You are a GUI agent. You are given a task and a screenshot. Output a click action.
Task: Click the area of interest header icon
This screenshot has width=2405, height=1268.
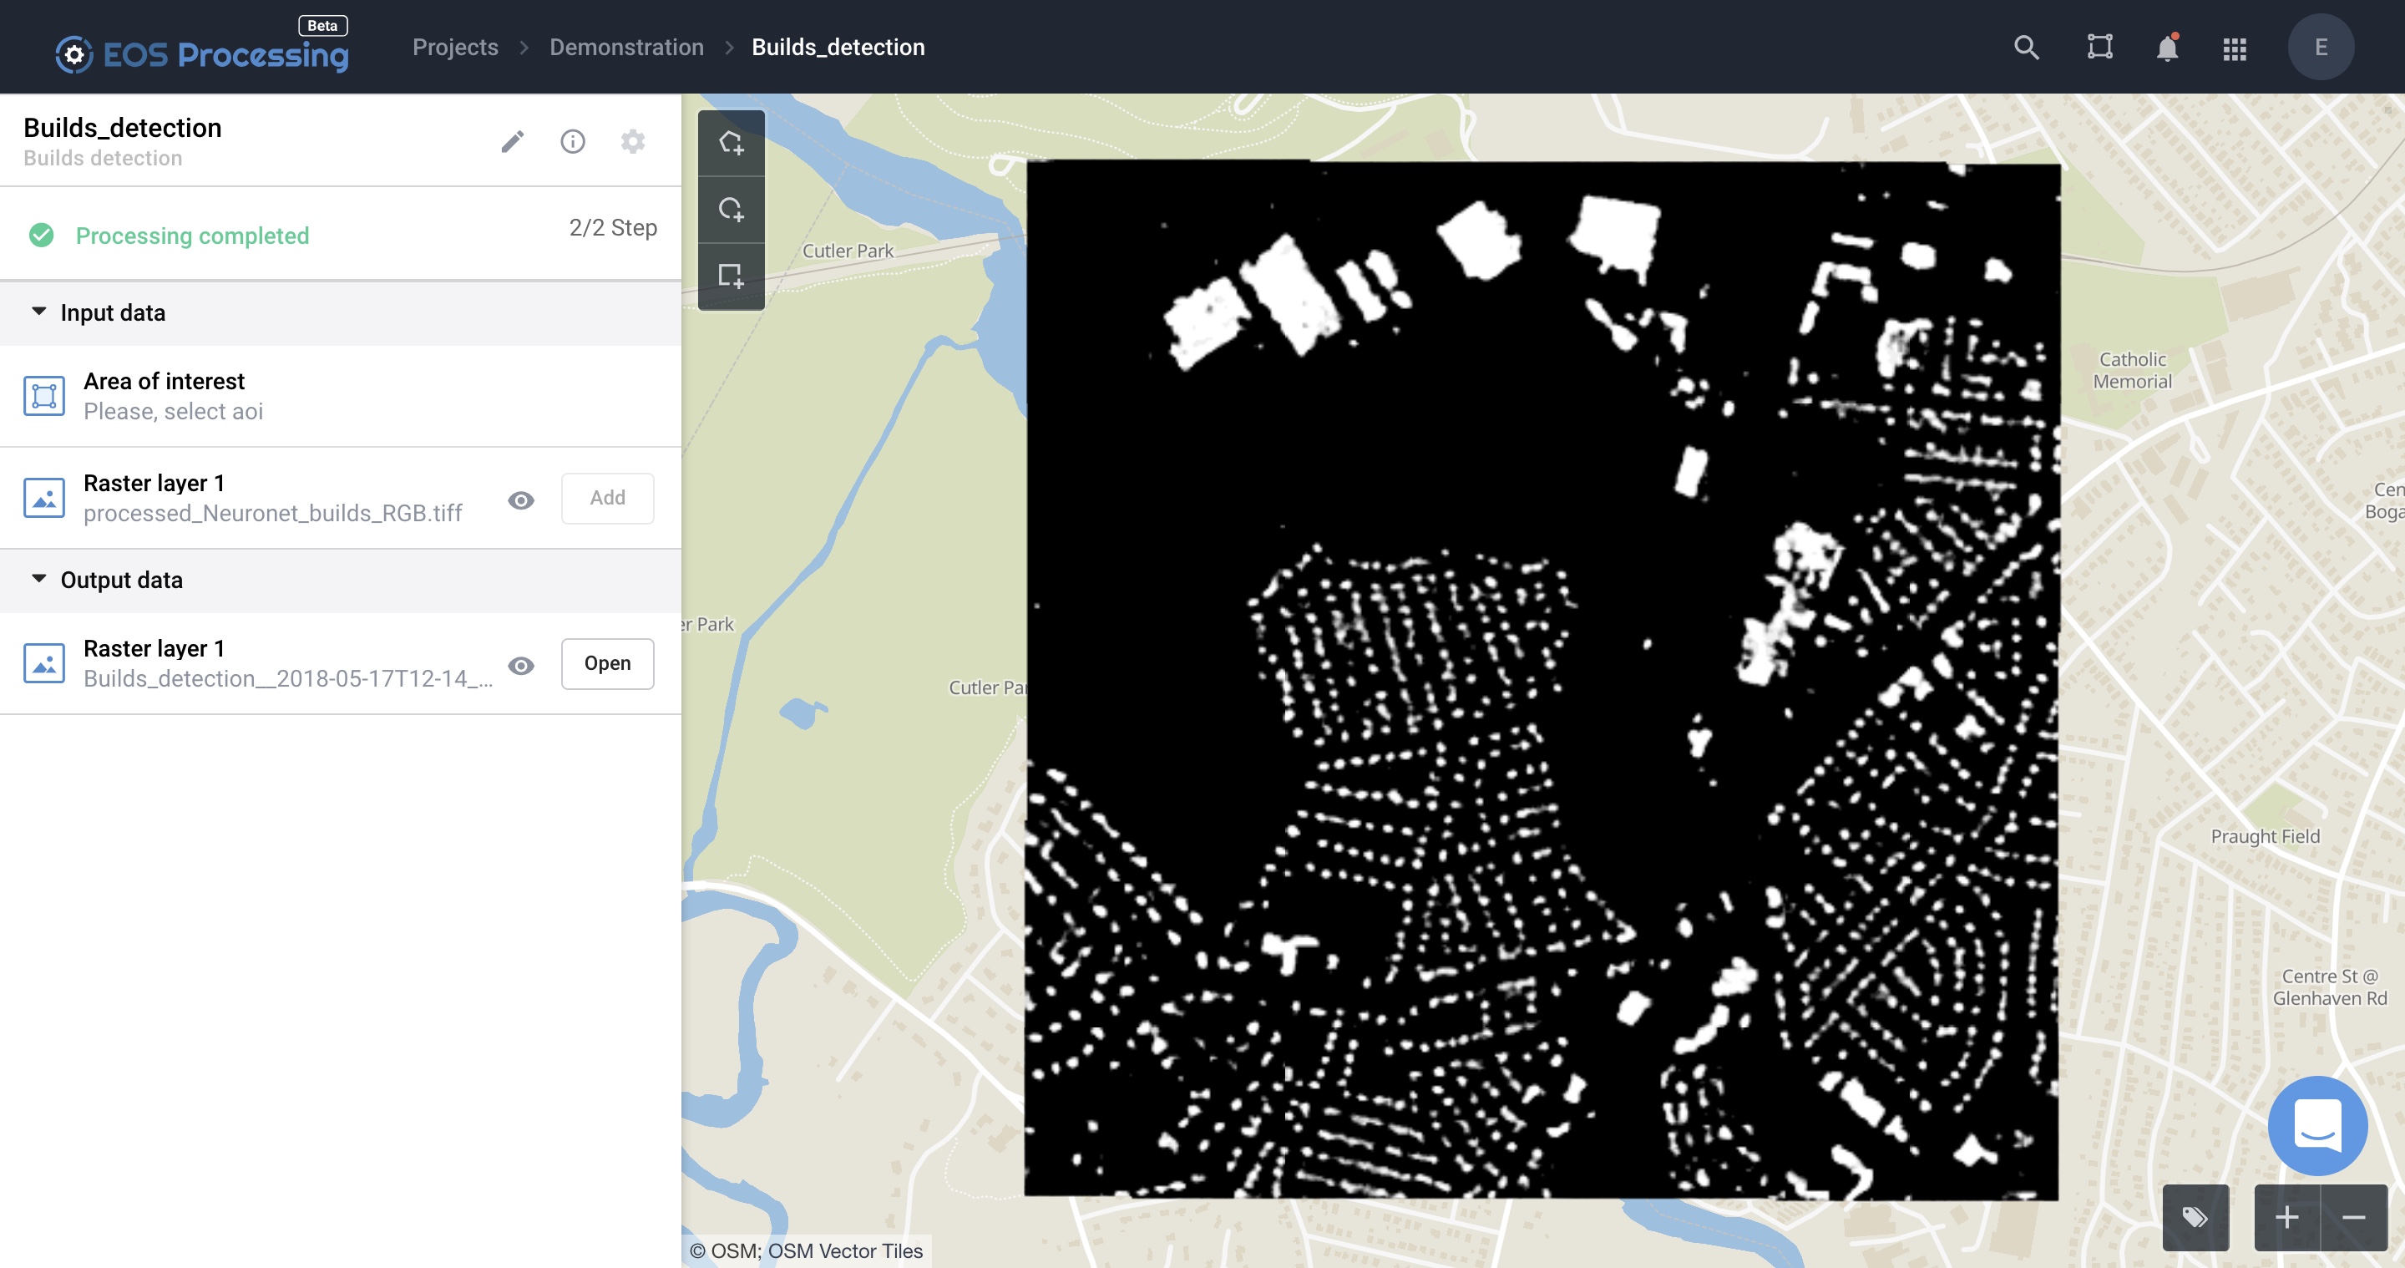tap(2099, 48)
